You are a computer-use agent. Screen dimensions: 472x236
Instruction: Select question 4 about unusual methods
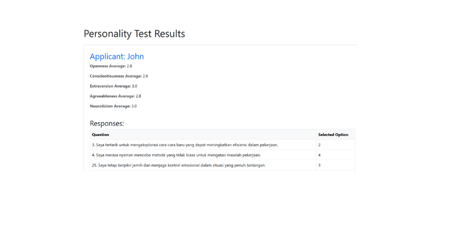pyautogui.click(x=176, y=155)
